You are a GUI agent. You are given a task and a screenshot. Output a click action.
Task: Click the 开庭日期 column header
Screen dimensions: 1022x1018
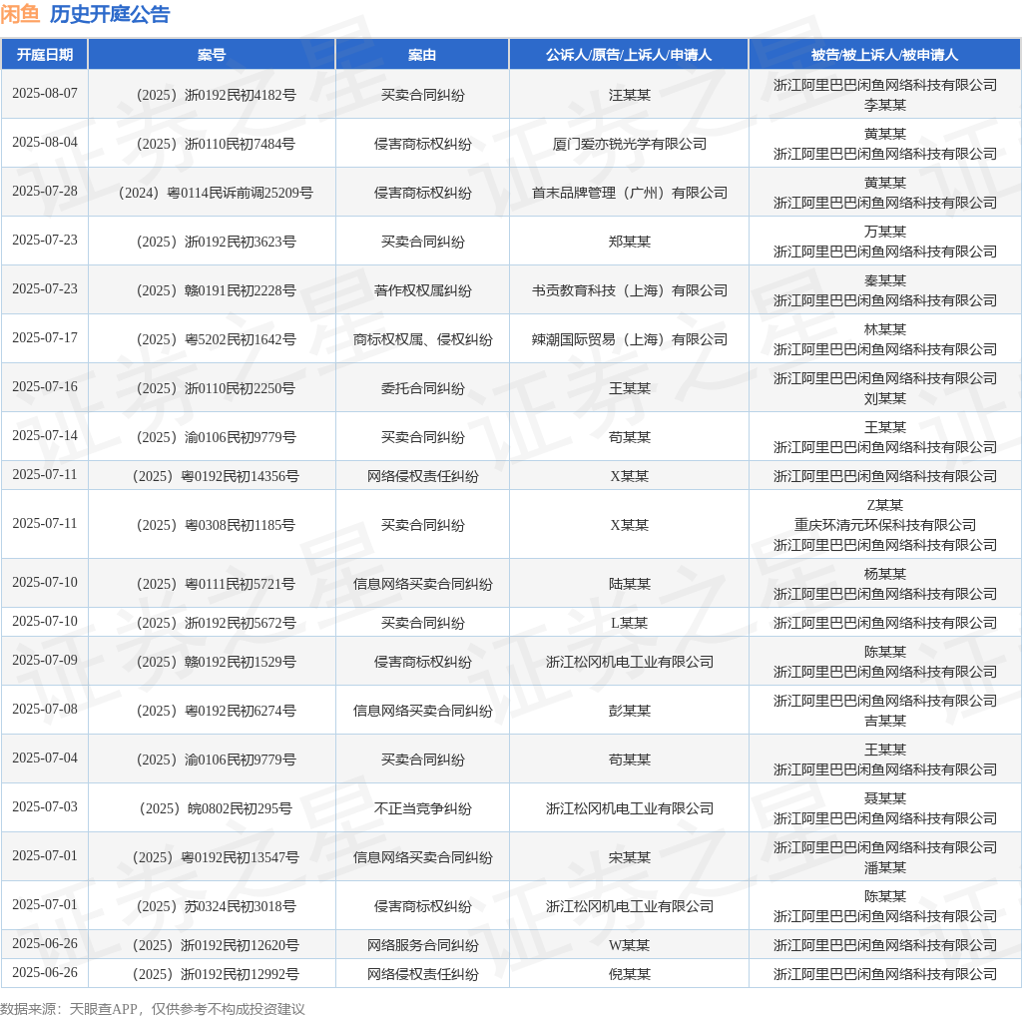click(x=44, y=55)
